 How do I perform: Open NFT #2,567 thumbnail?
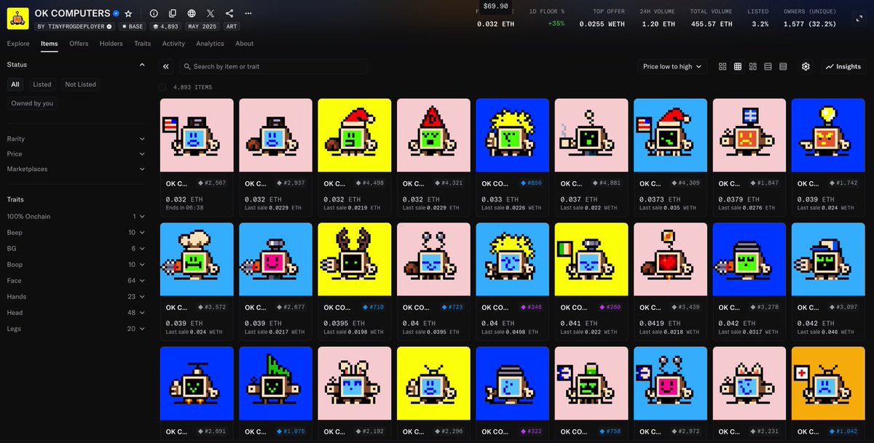click(x=197, y=135)
